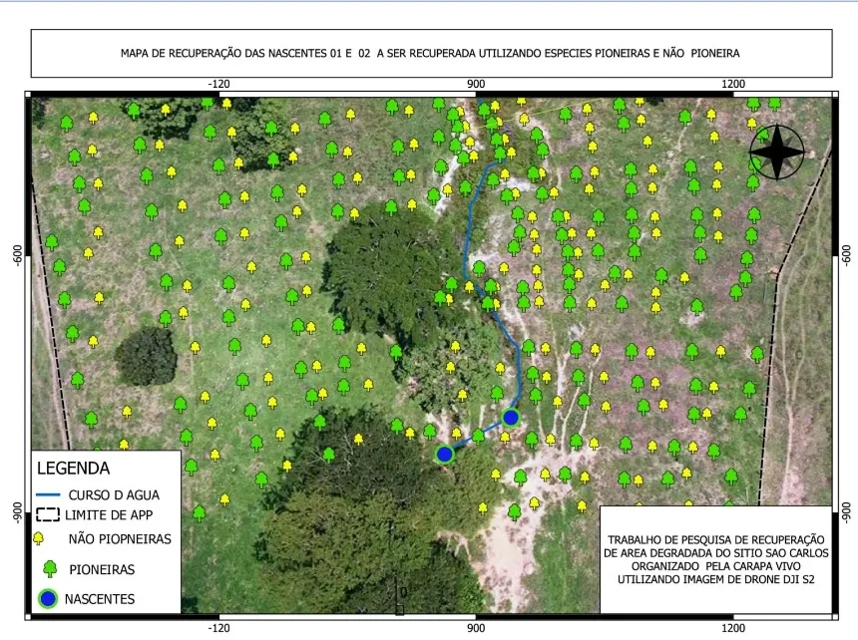Click the NASCENTES label in the legend
Image resolution: width=858 pixels, height=640 pixels.
click(100, 600)
